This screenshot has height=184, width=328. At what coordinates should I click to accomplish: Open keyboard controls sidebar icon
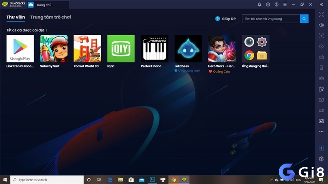[321, 57]
